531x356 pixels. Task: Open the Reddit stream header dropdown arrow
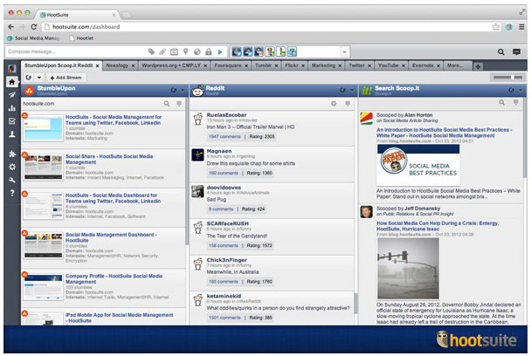pyautogui.click(x=351, y=90)
